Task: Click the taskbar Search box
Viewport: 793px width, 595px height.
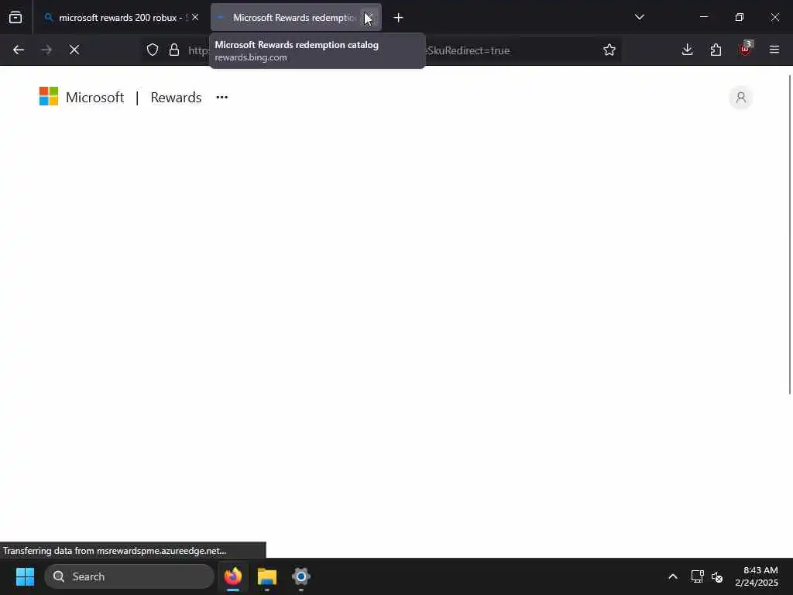Action: point(129,576)
